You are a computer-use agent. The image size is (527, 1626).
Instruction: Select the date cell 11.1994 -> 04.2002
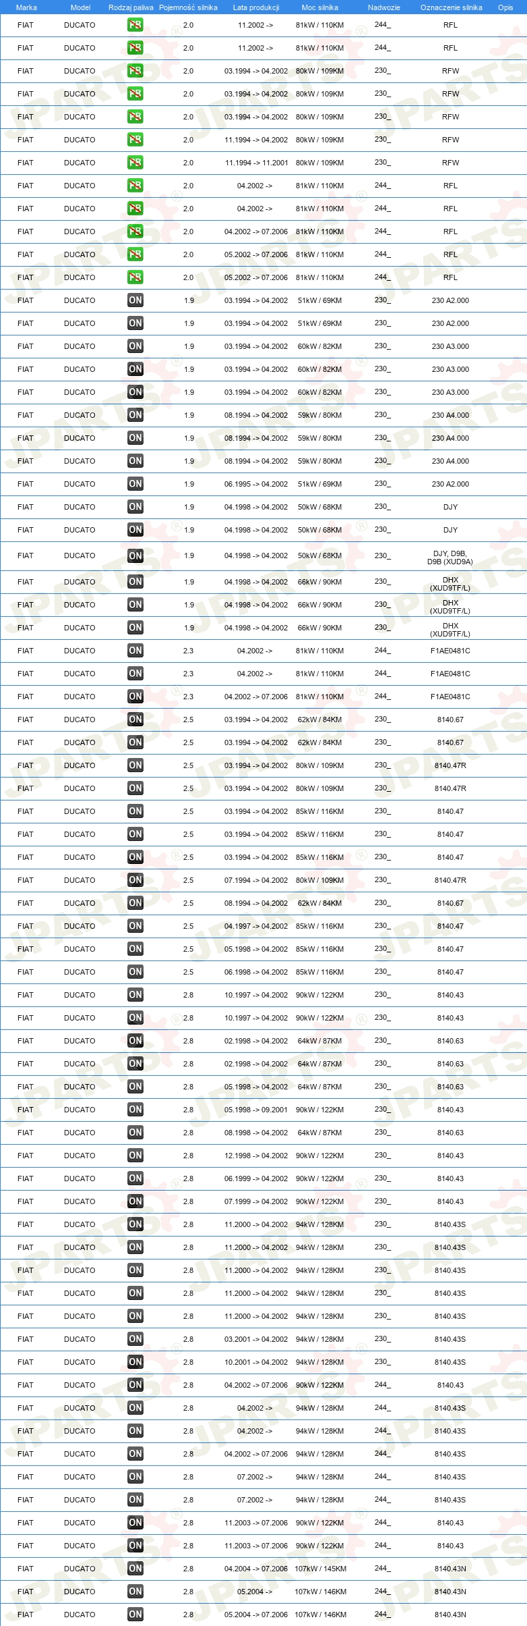tap(256, 140)
